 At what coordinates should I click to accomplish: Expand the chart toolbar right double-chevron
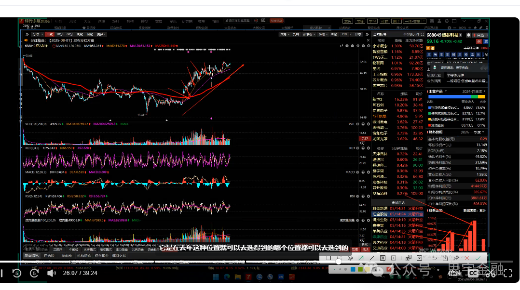tap(367, 34)
